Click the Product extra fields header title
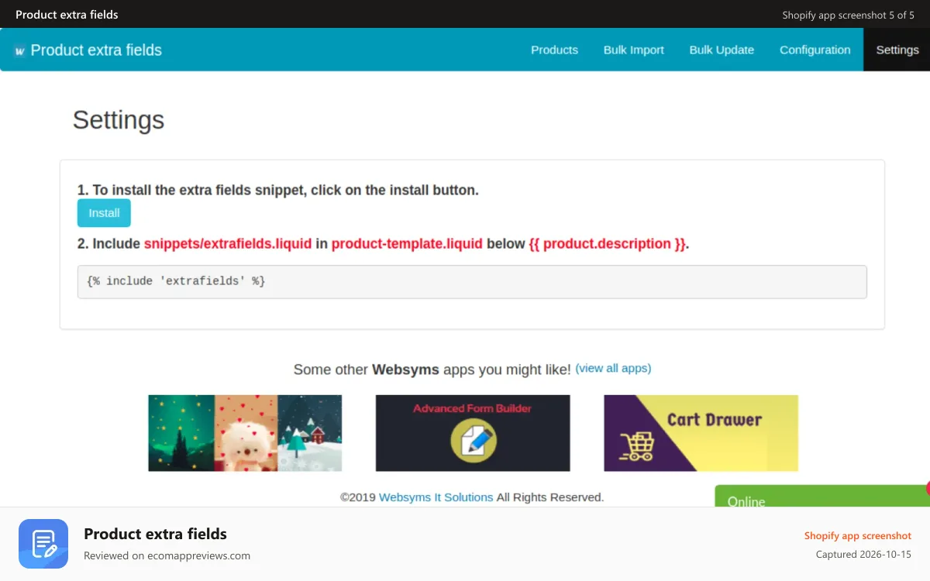Screen dimensions: 930x581 96,50
